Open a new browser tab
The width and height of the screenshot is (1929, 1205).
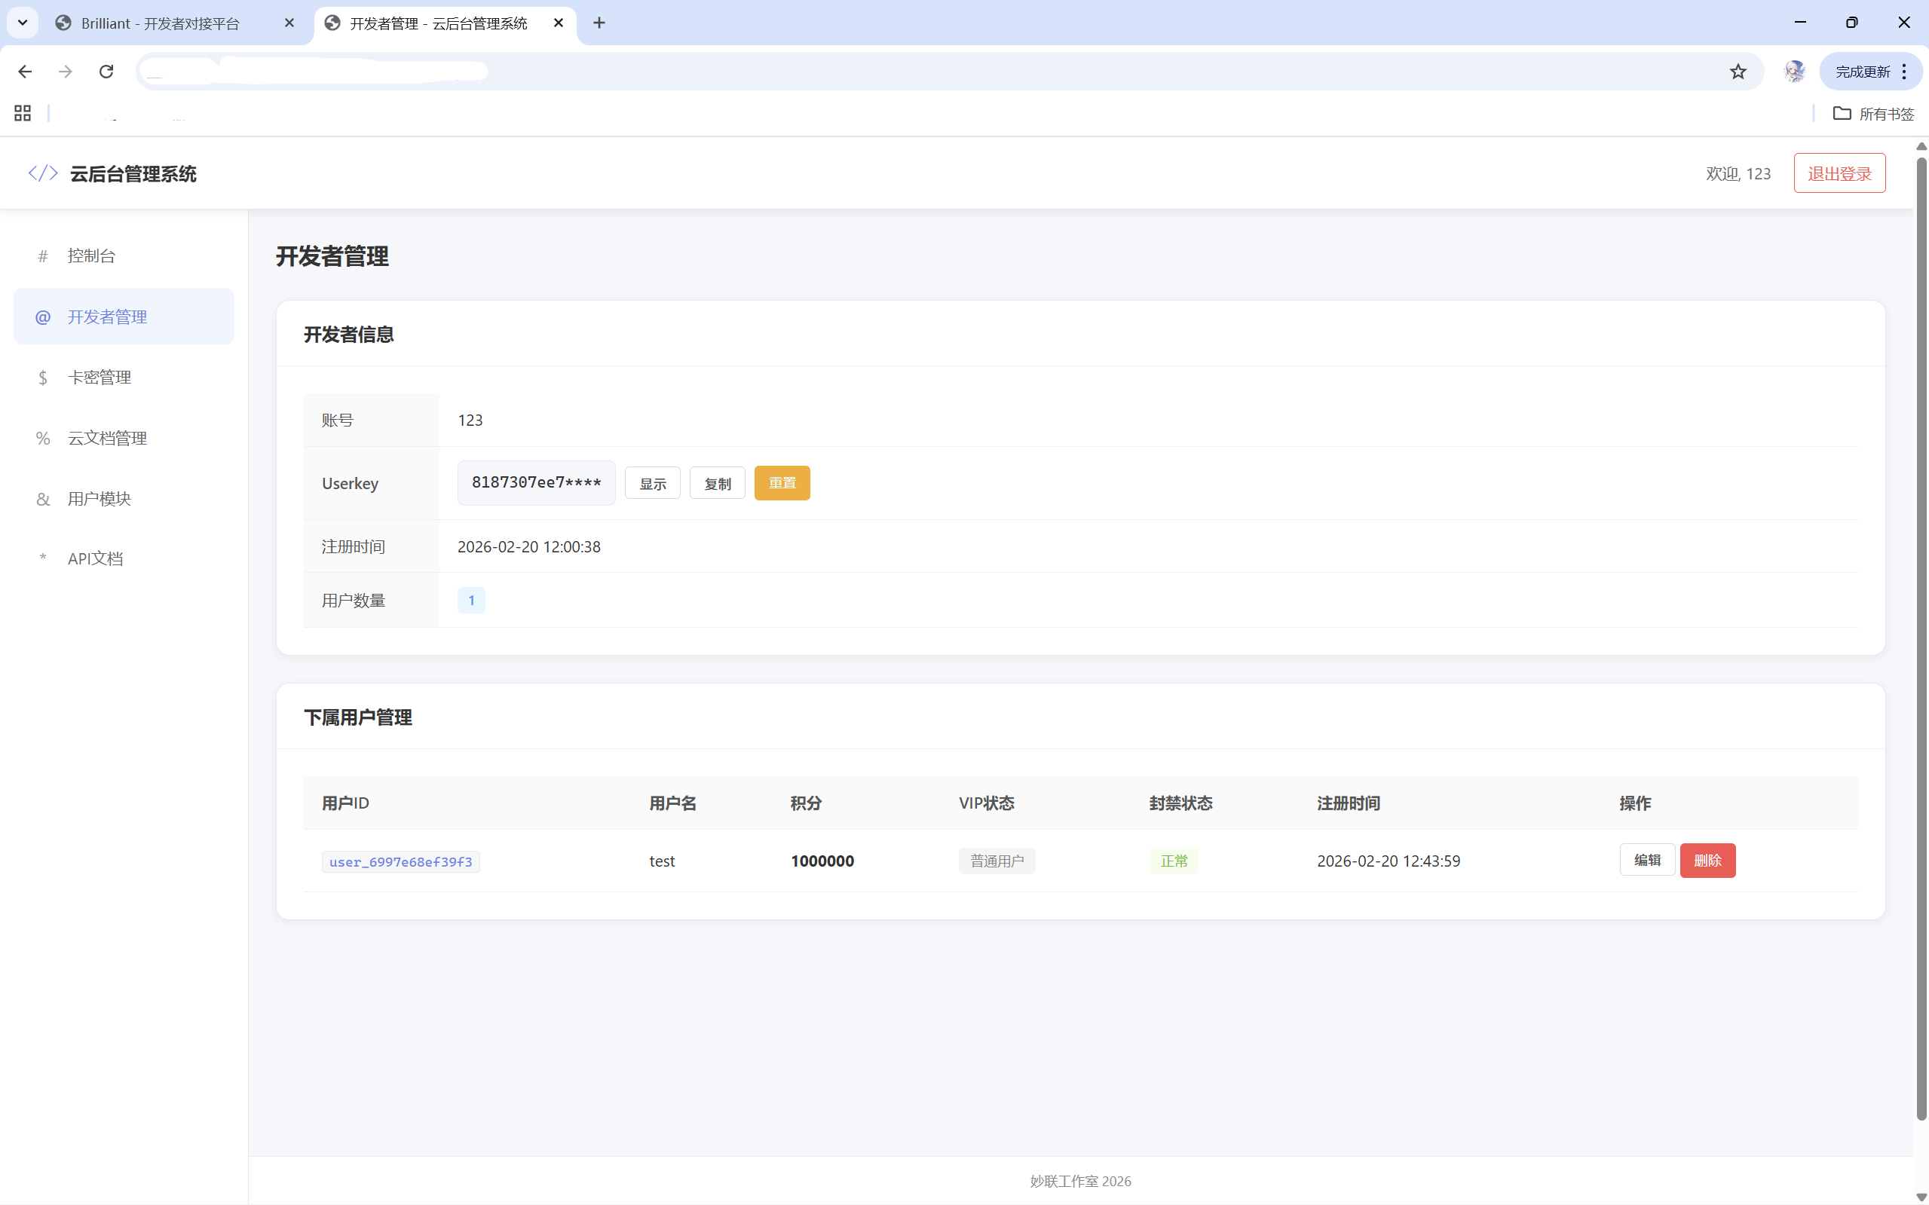(599, 23)
